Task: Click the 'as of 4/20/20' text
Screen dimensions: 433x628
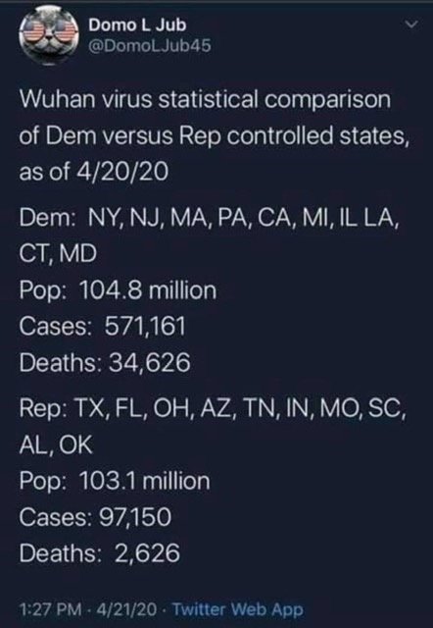Action: pyautogui.click(x=94, y=172)
